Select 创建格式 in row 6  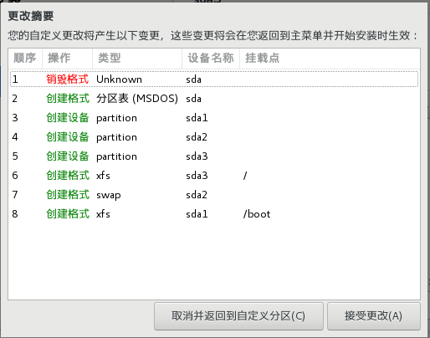pos(68,176)
